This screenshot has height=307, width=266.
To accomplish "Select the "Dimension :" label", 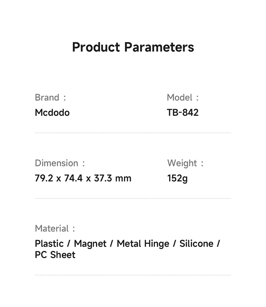I will [60, 163].
